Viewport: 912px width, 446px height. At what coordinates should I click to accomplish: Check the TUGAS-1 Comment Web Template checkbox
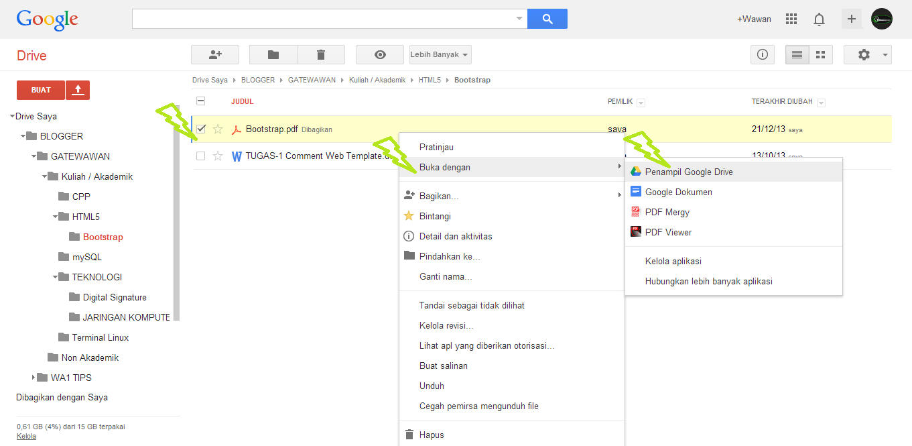click(x=201, y=156)
